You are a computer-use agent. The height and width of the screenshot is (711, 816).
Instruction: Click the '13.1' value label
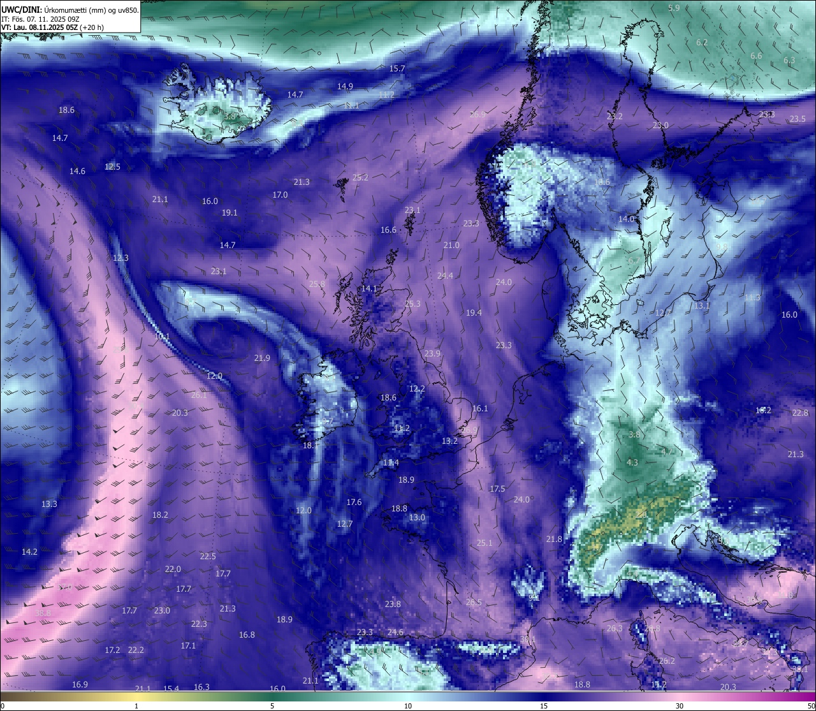701,305
